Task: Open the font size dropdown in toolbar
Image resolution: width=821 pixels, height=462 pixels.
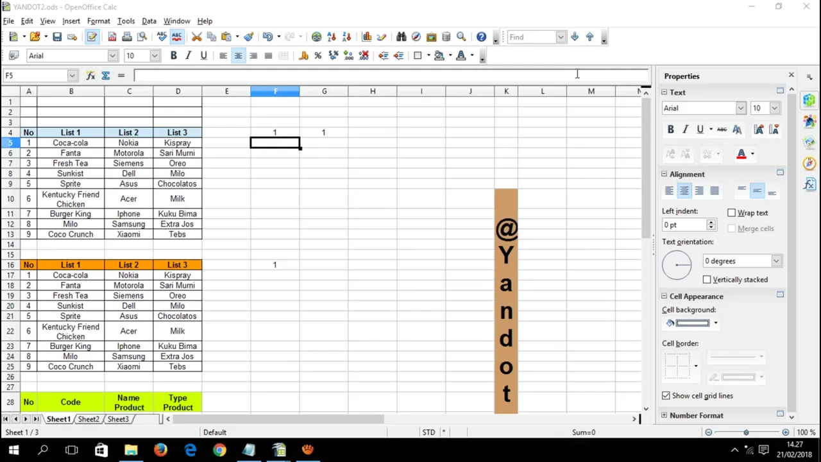Action: pyautogui.click(x=155, y=56)
